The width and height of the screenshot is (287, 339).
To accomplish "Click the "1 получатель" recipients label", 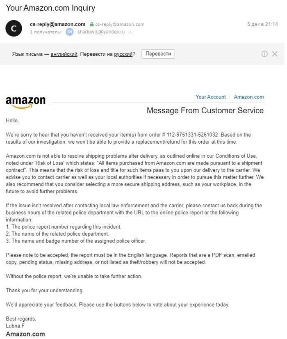I will tap(46, 32).
